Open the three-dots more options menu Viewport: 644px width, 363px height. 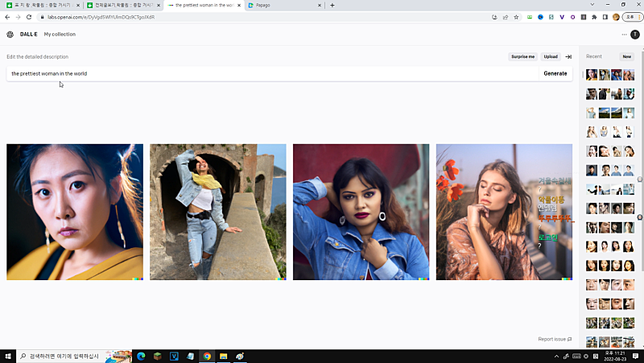[624, 35]
